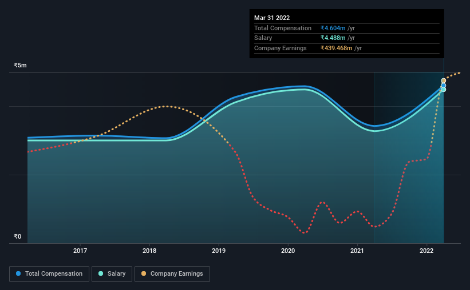Screen dimensions: 470x290
Task: Click the blue Total Compensation data point marker
Action: (x=443, y=86)
